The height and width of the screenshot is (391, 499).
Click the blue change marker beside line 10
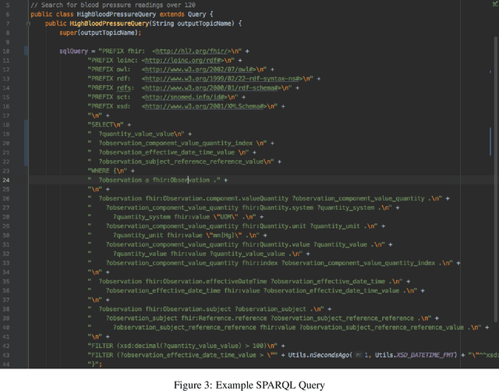26,51
